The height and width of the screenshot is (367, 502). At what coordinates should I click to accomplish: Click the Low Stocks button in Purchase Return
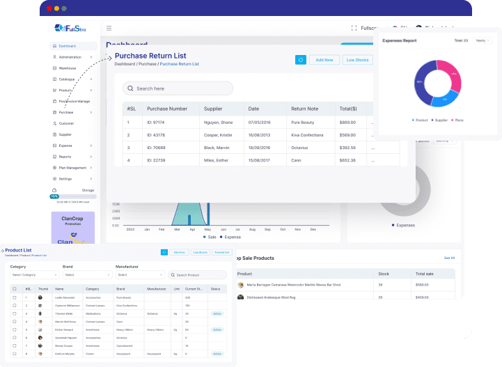pos(358,60)
